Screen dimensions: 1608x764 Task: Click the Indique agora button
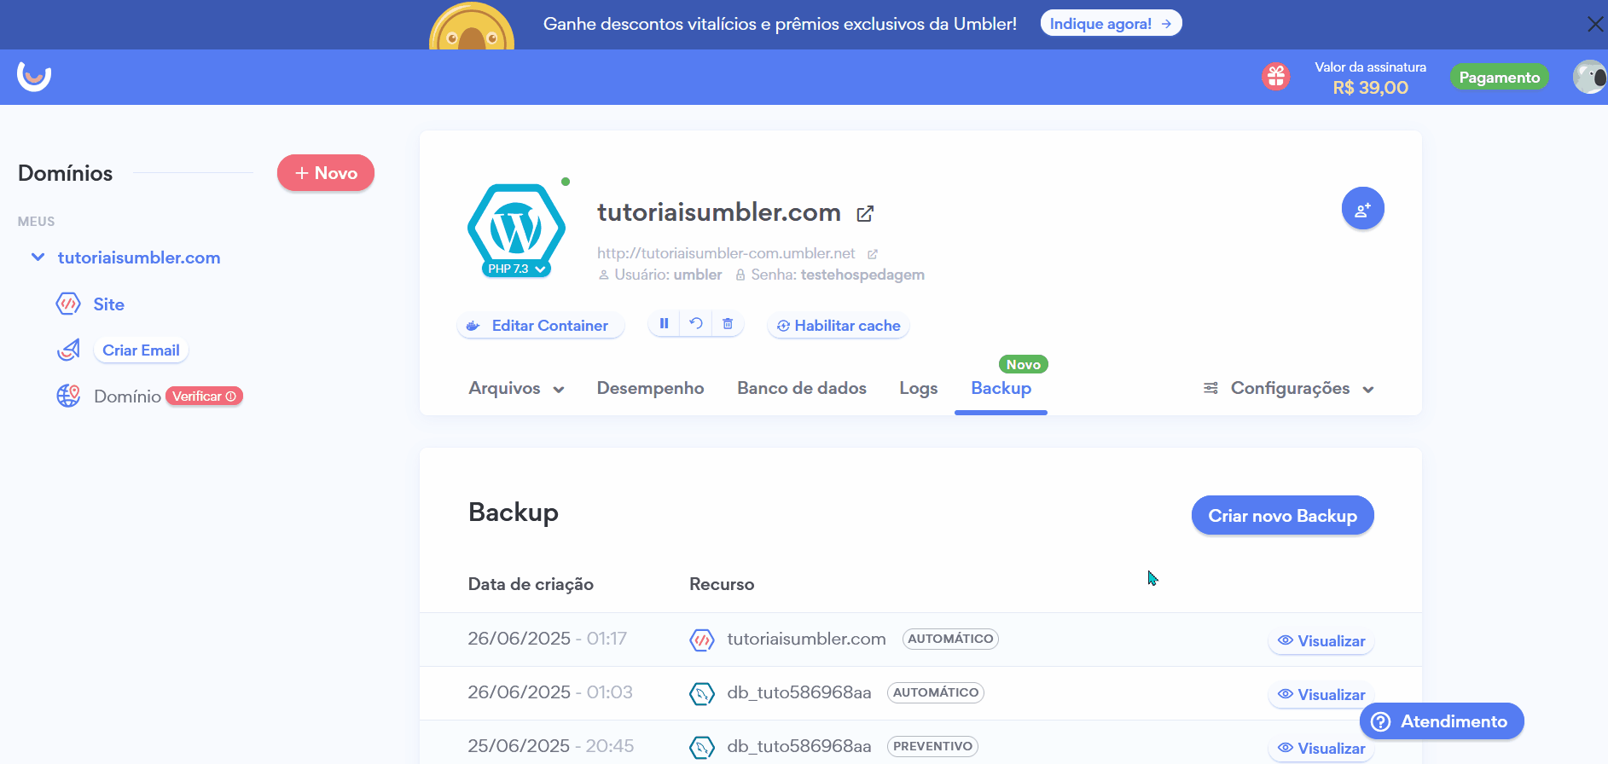coord(1111,23)
